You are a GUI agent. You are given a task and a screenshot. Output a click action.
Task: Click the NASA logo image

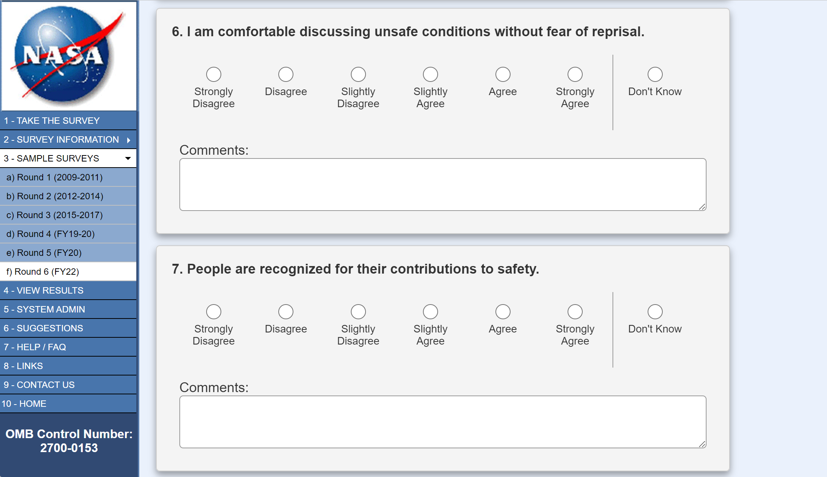(69, 56)
